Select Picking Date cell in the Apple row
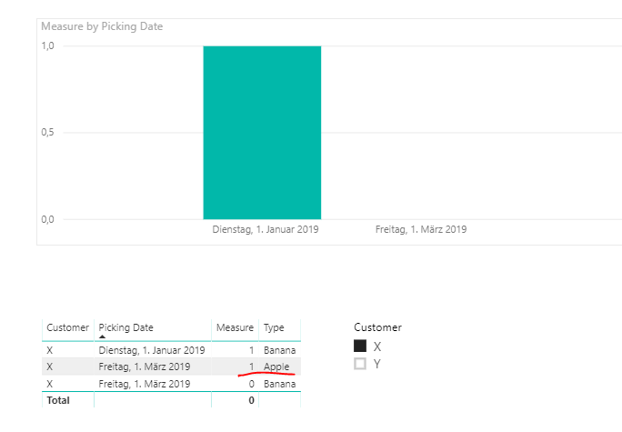This screenshot has height=432, width=622. (x=145, y=367)
